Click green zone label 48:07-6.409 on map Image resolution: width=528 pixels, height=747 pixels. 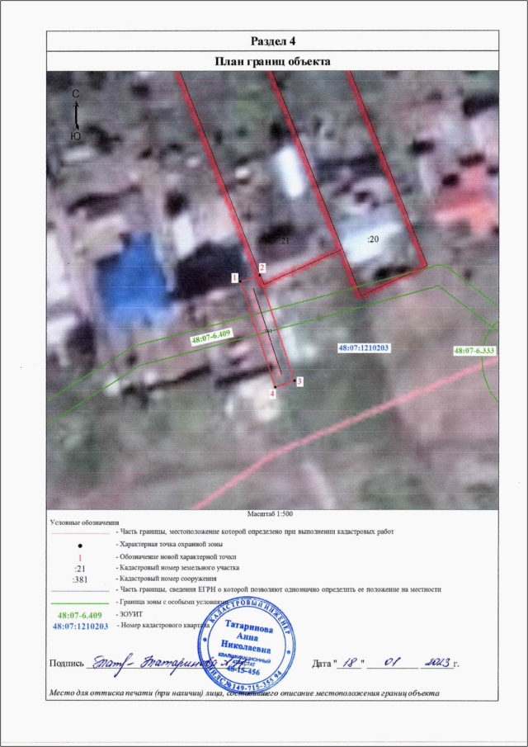tap(210, 338)
